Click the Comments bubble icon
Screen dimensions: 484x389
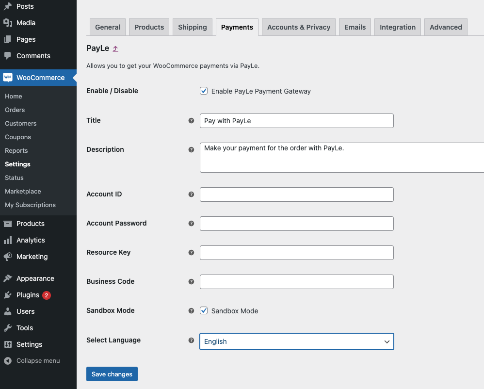(8, 56)
